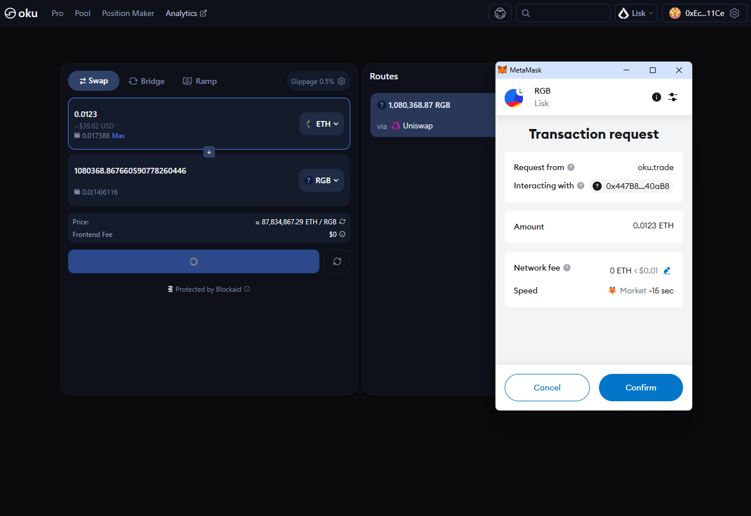Maximize the MetaMask window
Viewport: 751px width, 516px height.
(x=653, y=70)
